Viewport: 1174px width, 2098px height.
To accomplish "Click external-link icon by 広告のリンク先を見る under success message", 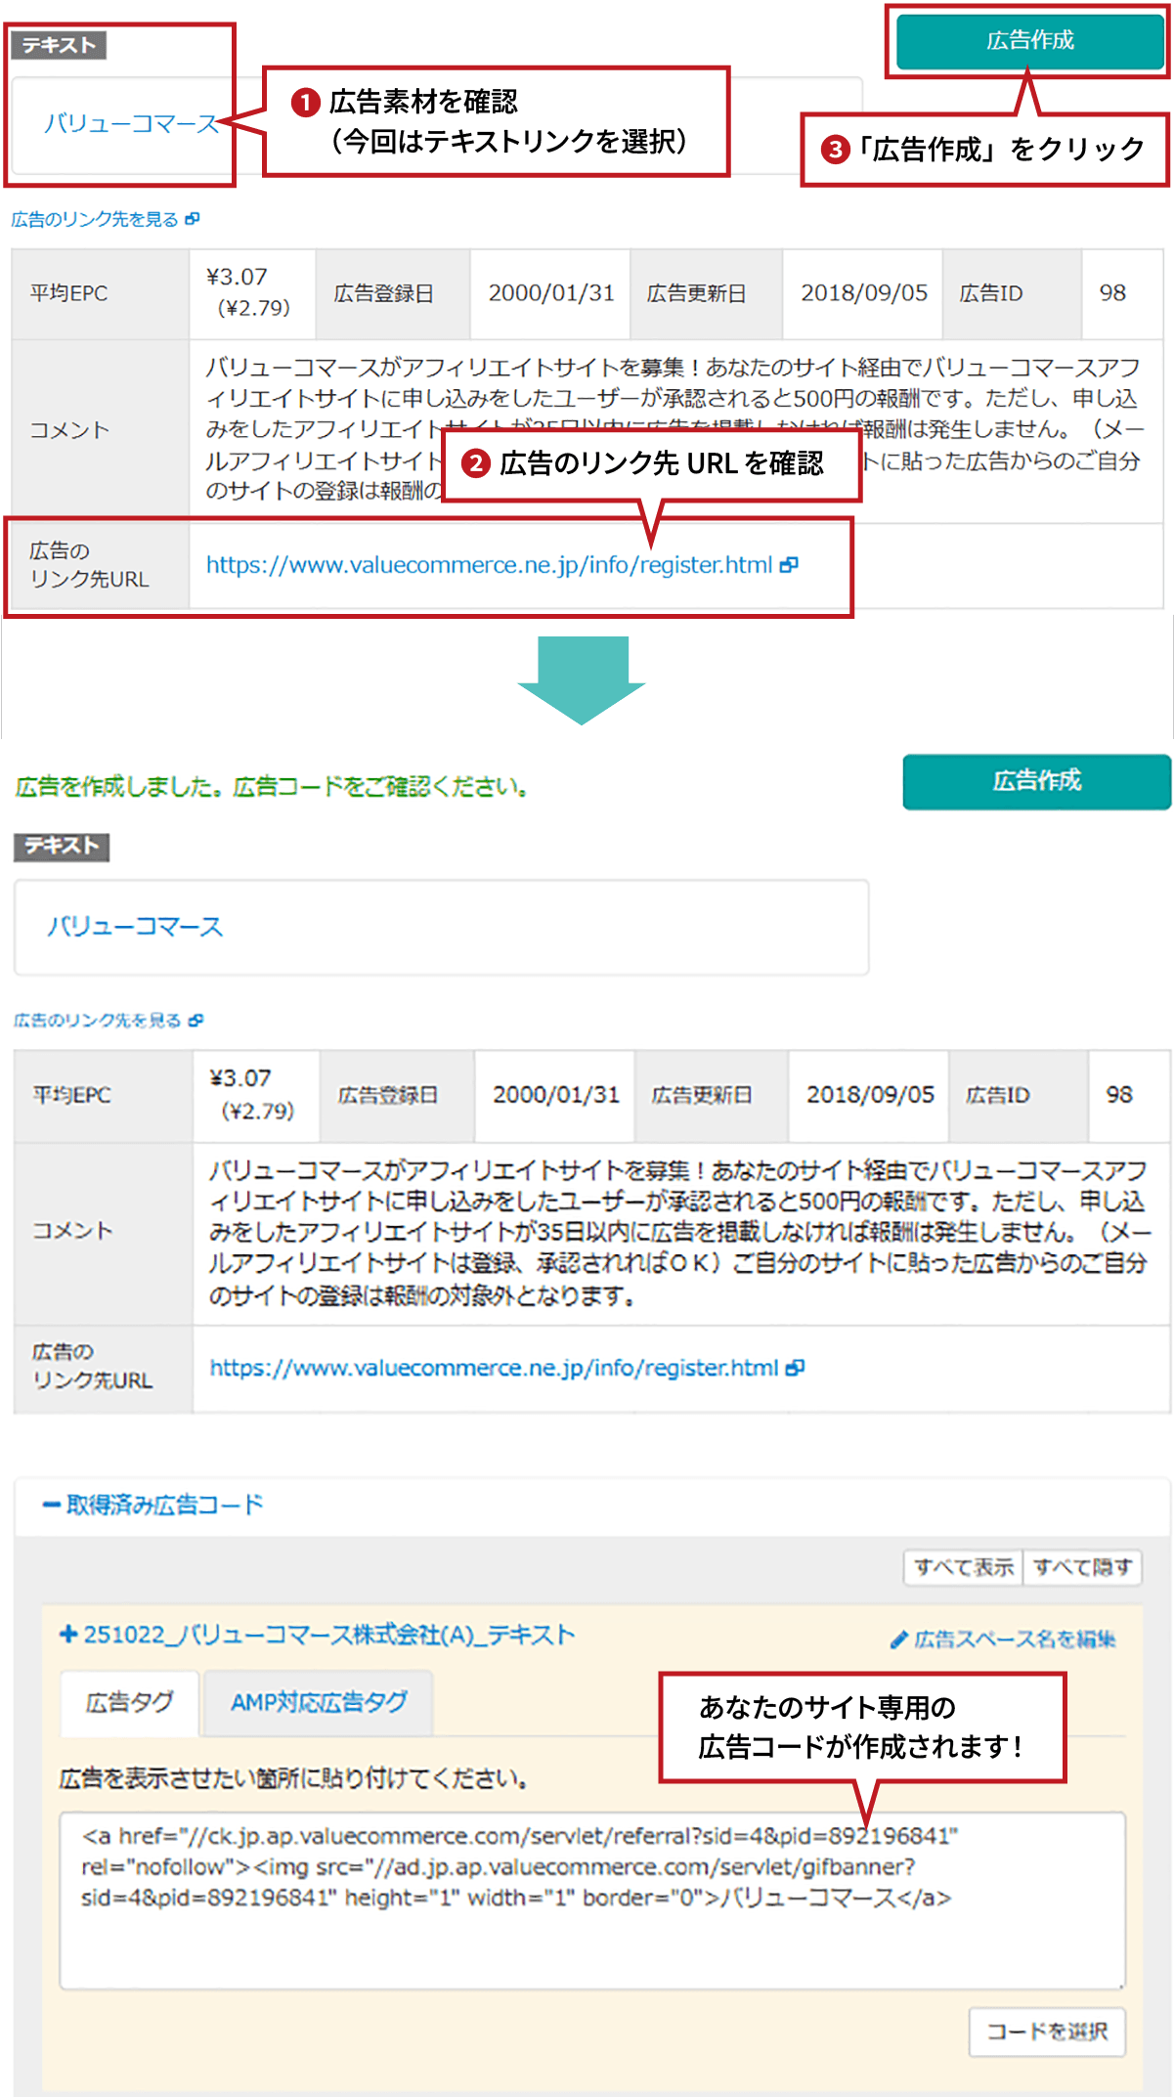I will tap(196, 1021).
